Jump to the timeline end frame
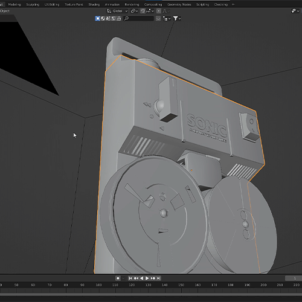Image resolution: width=302 pixels, height=302 pixels. tap(158, 278)
